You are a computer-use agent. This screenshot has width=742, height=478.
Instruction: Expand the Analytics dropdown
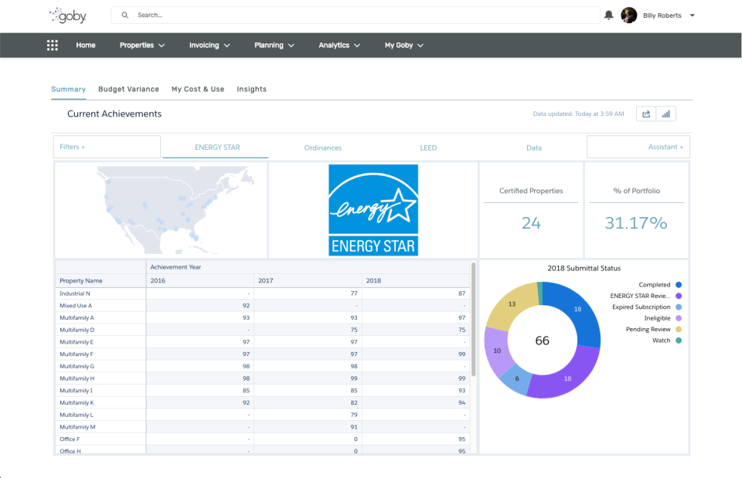[339, 45]
